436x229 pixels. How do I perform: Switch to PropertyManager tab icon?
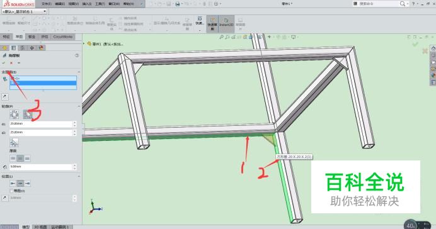point(14,48)
